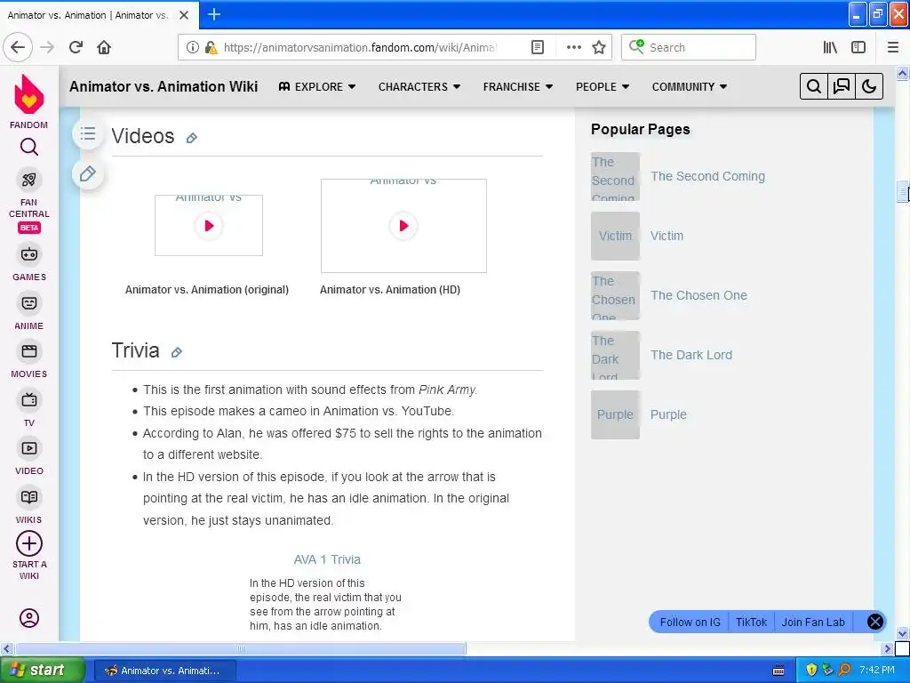Screen dimensions: 910x683
Task: Toggle reader view icon in address bar
Action: pyautogui.click(x=538, y=47)
